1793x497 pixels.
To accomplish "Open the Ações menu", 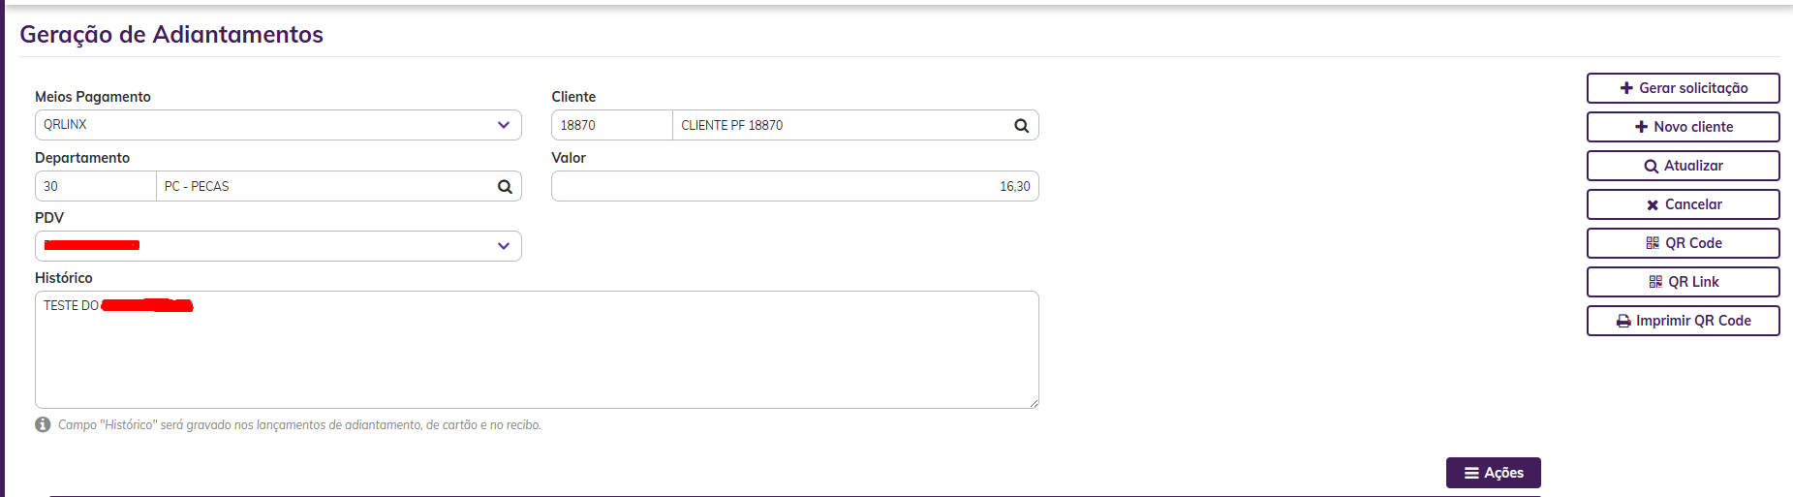I will coord(1493,473).
